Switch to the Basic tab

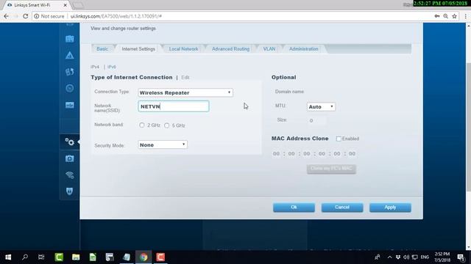102,49
